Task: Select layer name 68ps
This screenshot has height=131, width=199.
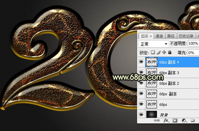Action: [x=163, y=105]
